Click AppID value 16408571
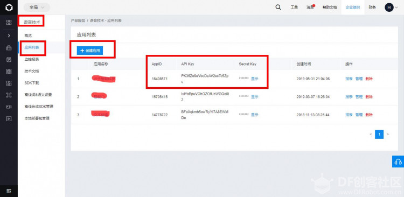404x197 pixels. point(159,79)
